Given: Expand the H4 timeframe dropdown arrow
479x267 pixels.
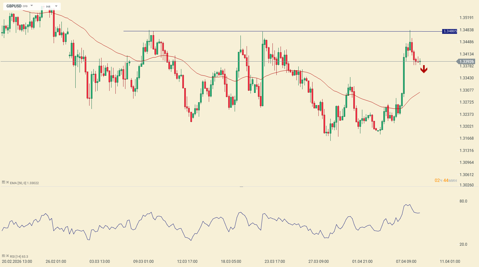Looking at the screenshot, I should 56,6.
